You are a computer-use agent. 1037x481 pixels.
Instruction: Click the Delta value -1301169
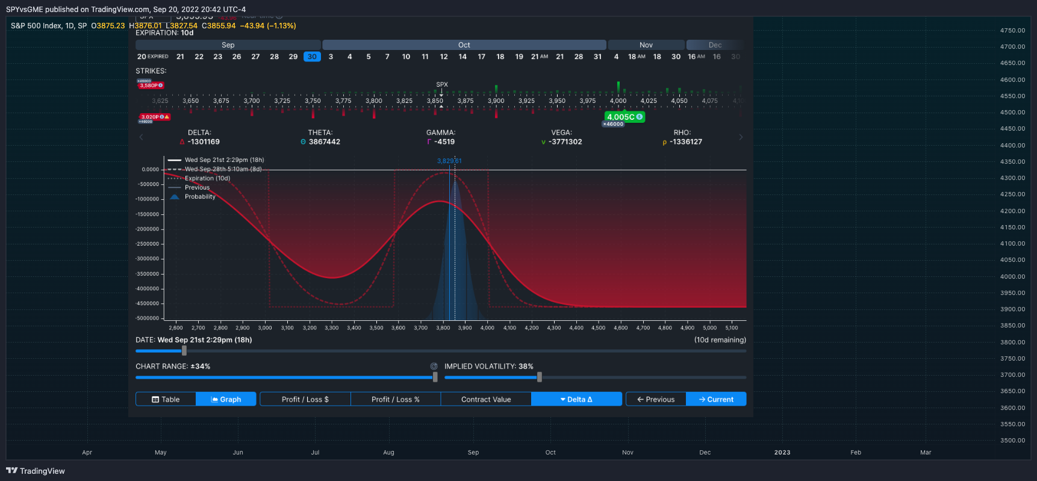pyautogui.click(x=204, y=142)
